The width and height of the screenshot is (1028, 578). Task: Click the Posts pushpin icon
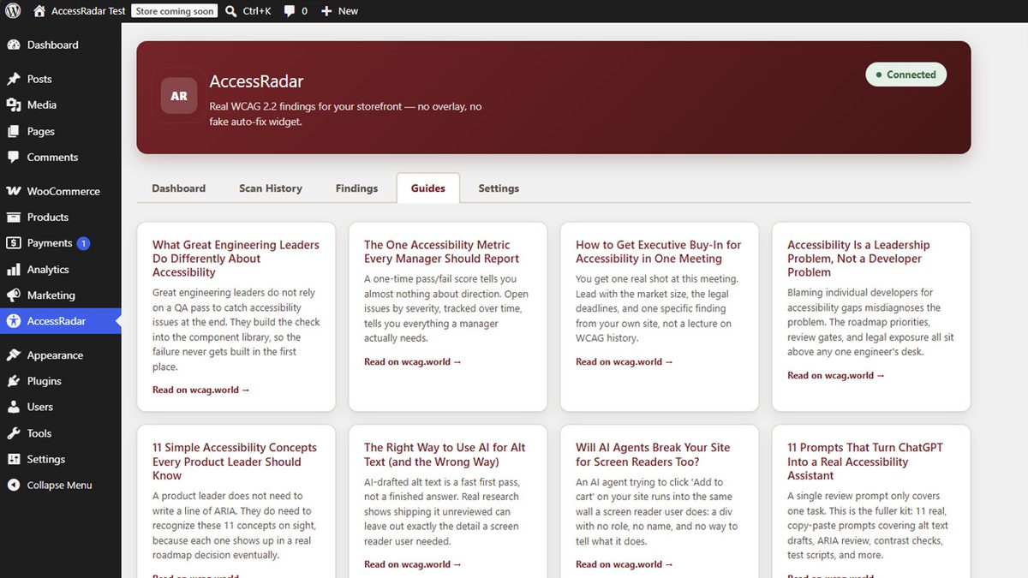13,79
